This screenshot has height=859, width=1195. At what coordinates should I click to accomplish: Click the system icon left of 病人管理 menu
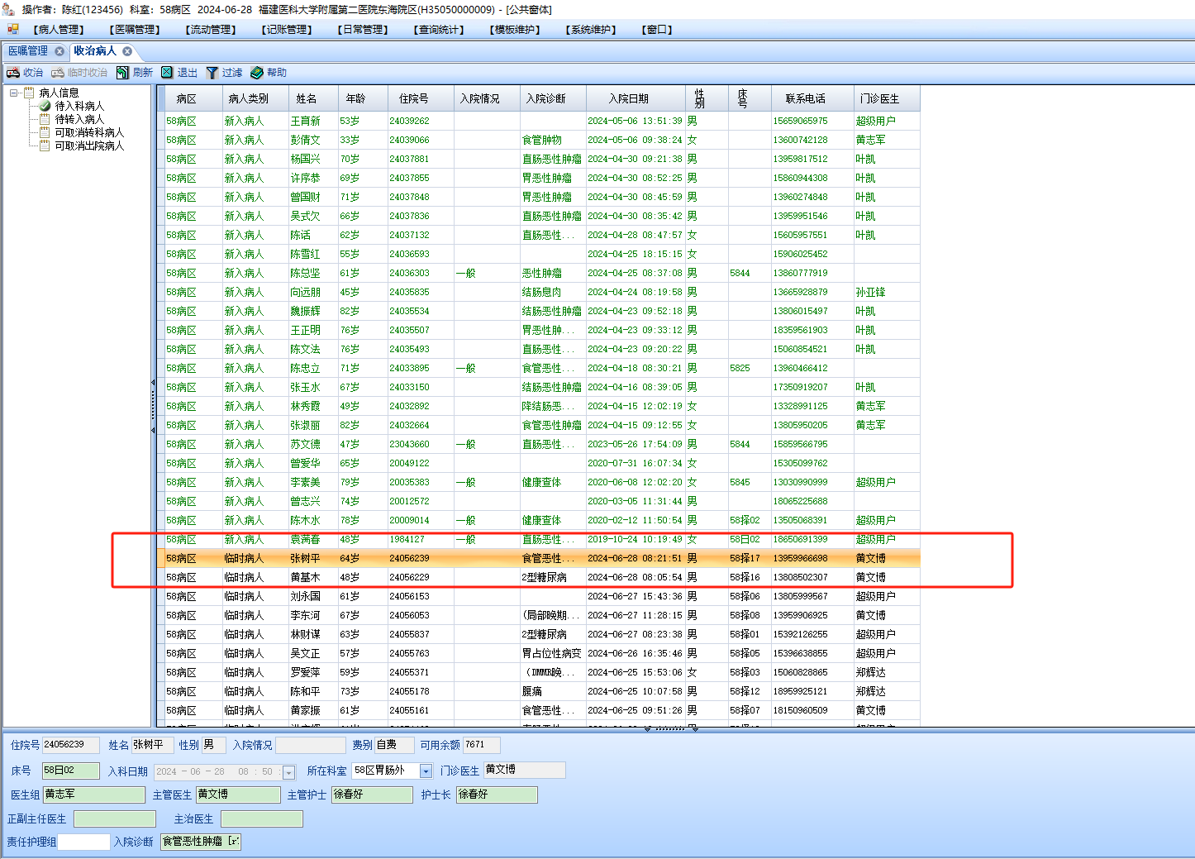click(12, 29)
